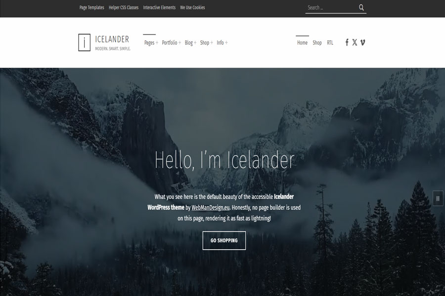This screenshot has height=296, width=445.
Task: Click the Icelander logo mark
Action: tap(84, 42)
